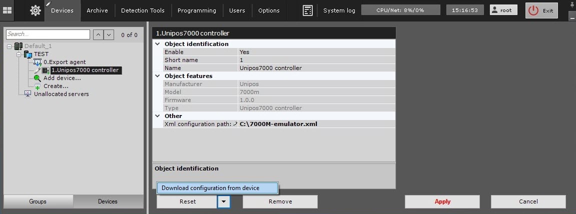The image size is (576, 214).
Task: Select Unallocated servers in tree
Action: click(62, 94)
